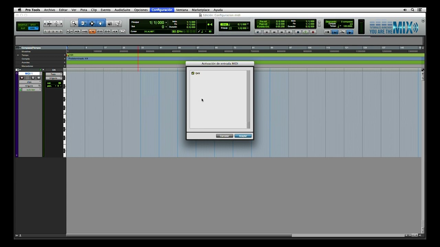Viewport: 440px width, 247px height.
Task: Expand the Tempo ruler disclosure triangle
Action: [x=18, y=55]
